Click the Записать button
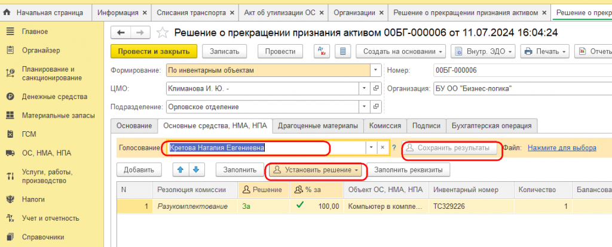This screenshot has width=612, height=247. (x=224, y=51)
